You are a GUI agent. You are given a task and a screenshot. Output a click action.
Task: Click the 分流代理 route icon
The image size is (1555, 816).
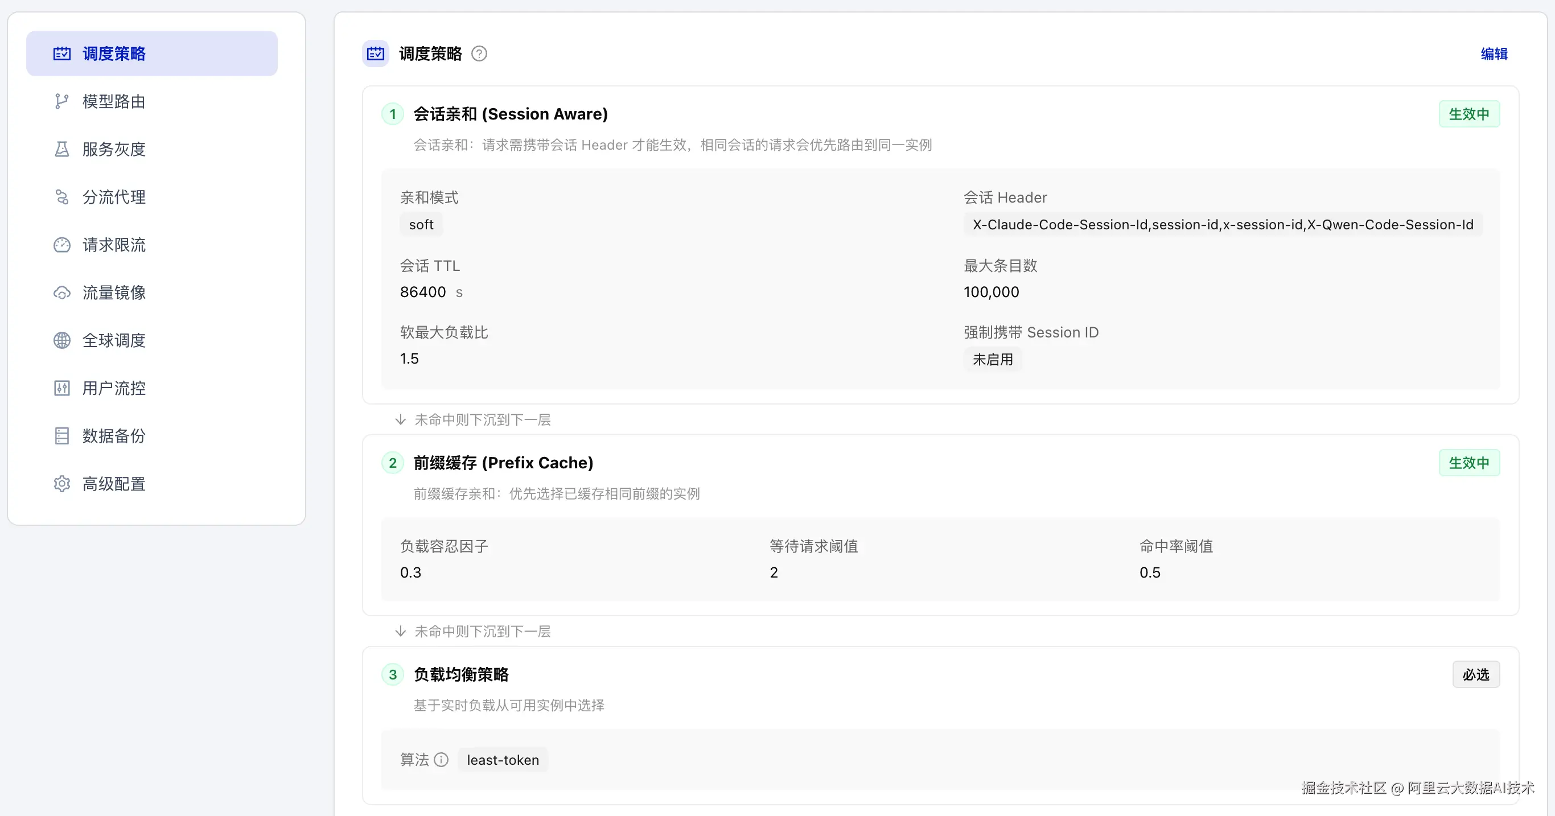(61, 197)
